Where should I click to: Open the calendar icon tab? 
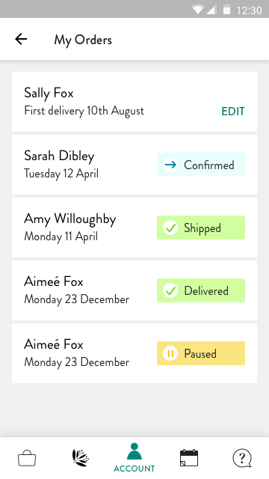pyautogui.click(x=189, y=458)
